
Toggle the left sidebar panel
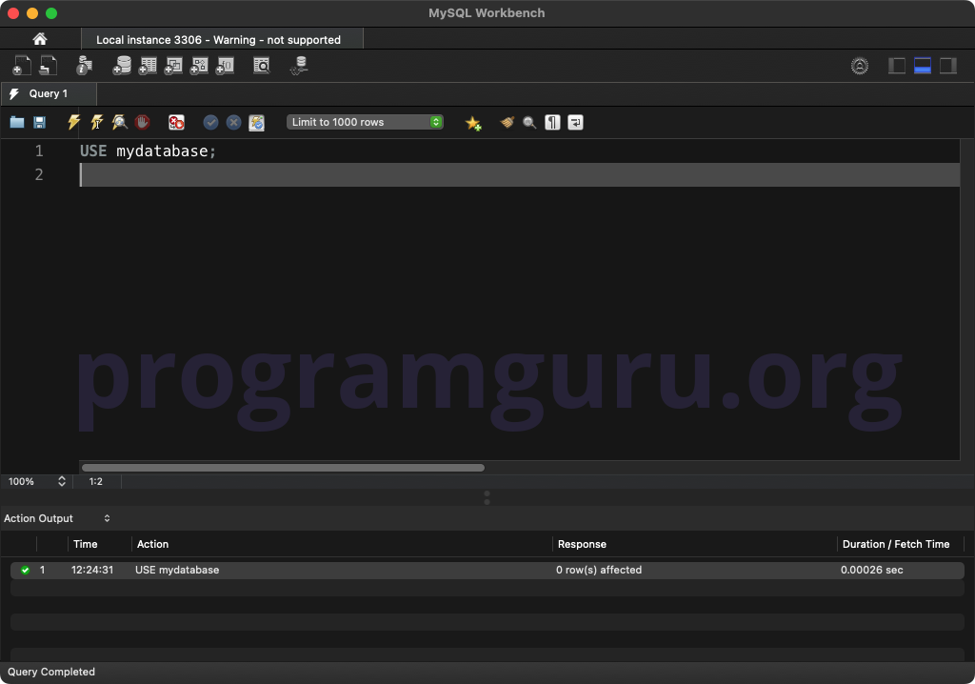pyautogui.click(x=897, y=66)
